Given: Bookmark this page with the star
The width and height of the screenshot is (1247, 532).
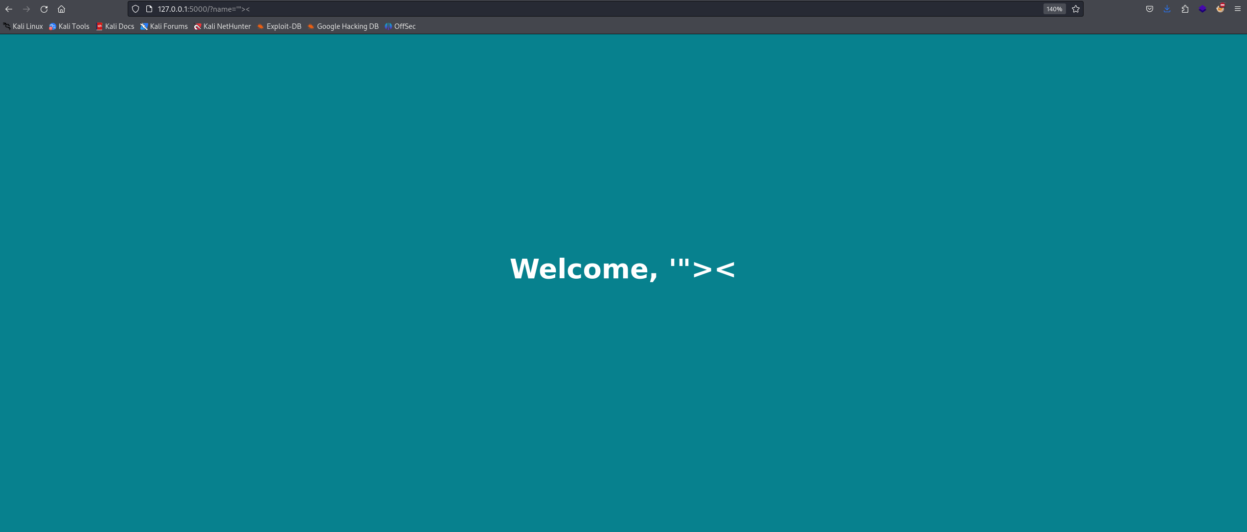Looking at the screenshot, I should pos(1075,9).
